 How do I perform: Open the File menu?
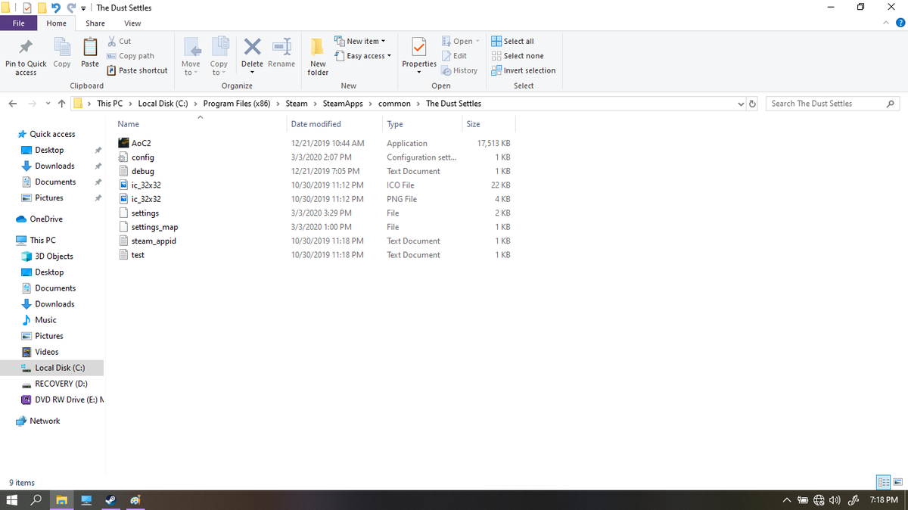pos(19,23)
